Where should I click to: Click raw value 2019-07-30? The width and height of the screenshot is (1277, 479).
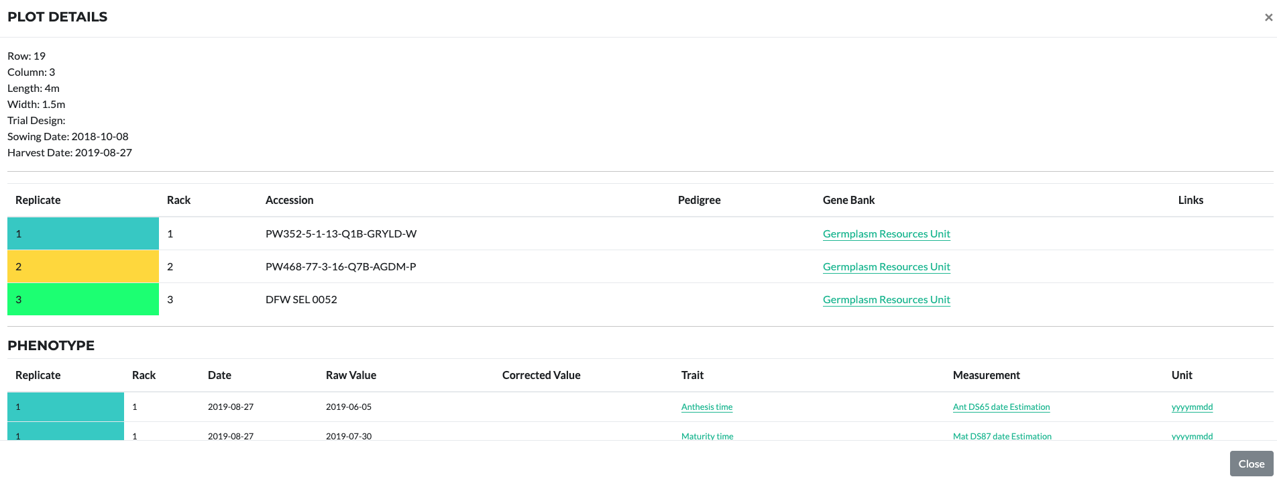[x=349, y=436]
